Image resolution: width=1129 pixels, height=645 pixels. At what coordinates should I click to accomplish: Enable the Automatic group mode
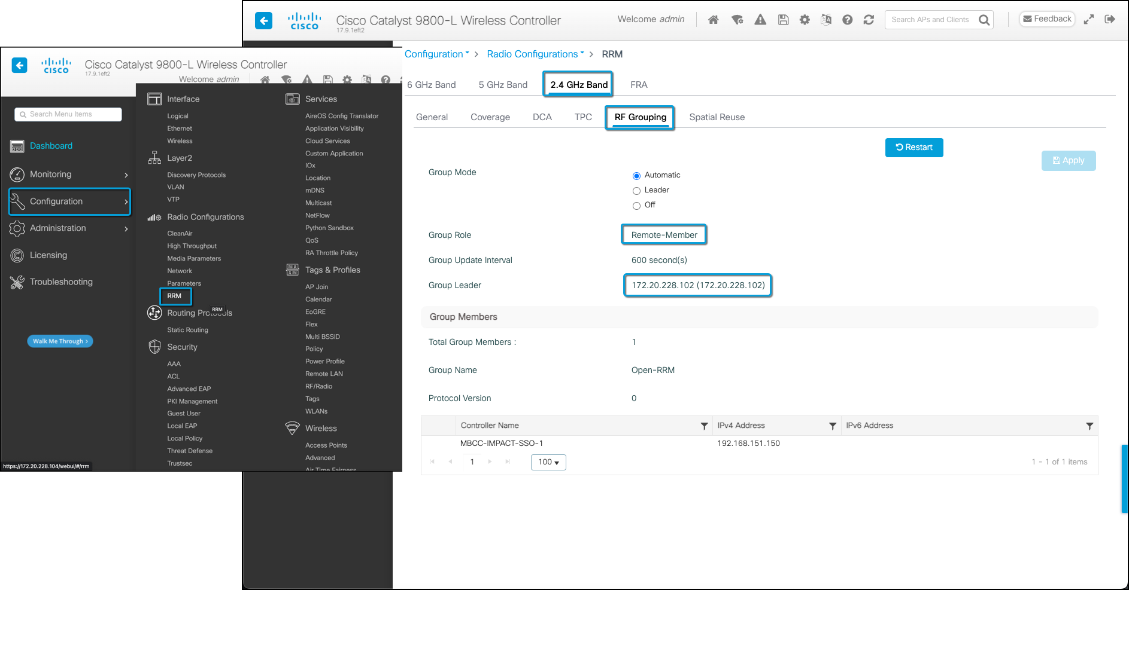pyautogui.click(x=636, y=176)
